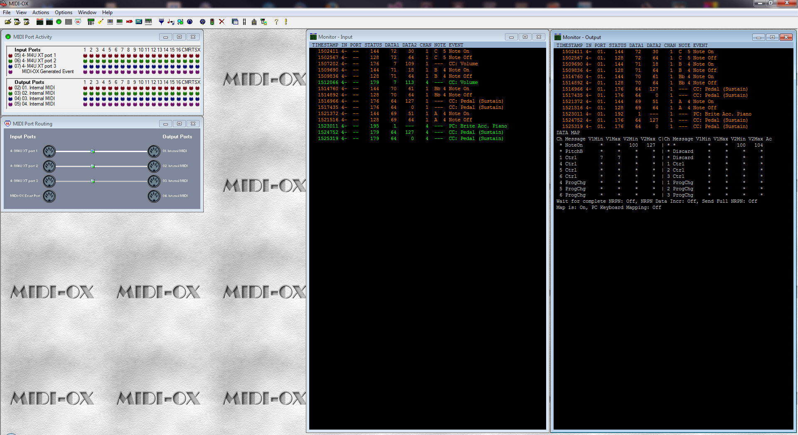Minimize the MIDI Port Activity window
Image resolution: width=798 pixels, height=435 pixels.
tap(165, 37)
